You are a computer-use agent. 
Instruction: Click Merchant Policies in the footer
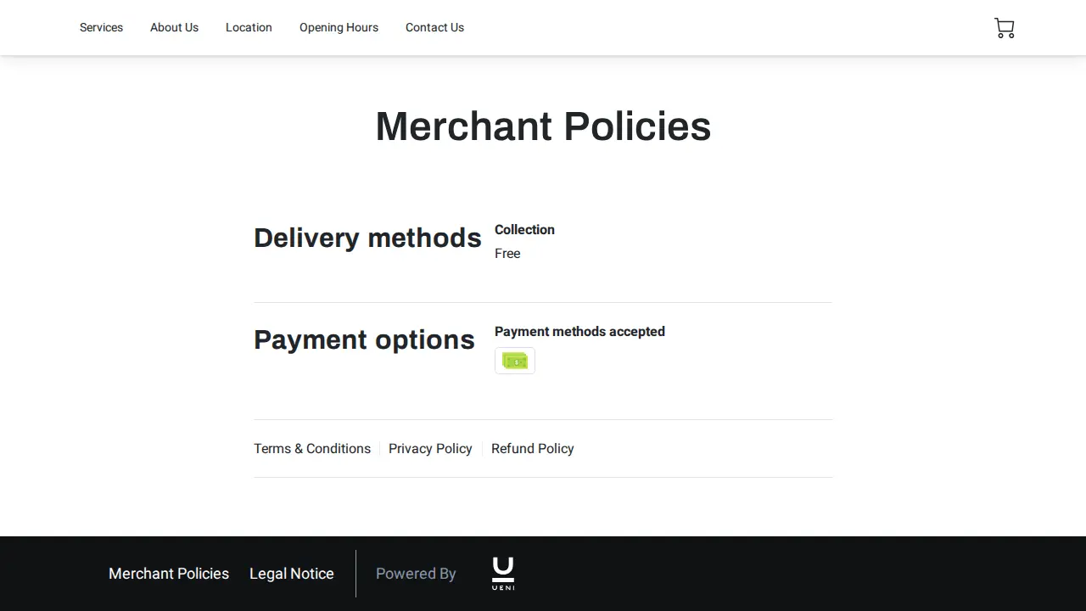pyautogui.click(x=169, y=574)
